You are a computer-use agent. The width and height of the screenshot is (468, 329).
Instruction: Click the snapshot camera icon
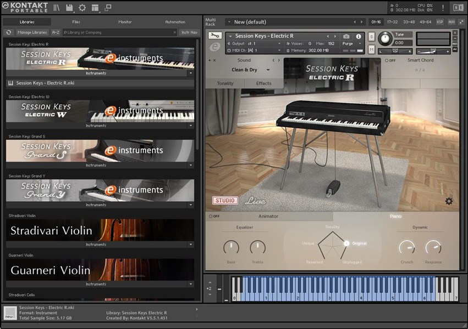(346, 36)
